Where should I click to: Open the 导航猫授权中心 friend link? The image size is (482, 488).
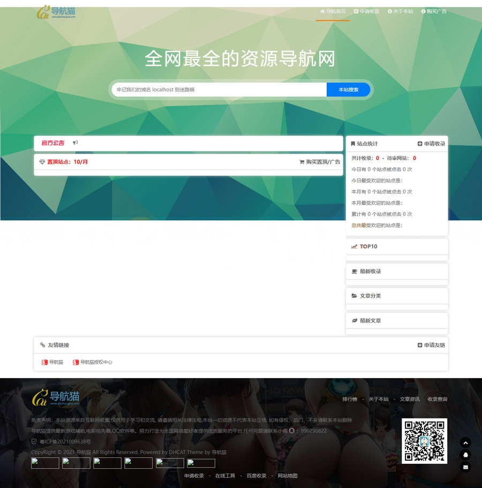tap(96, 363)
